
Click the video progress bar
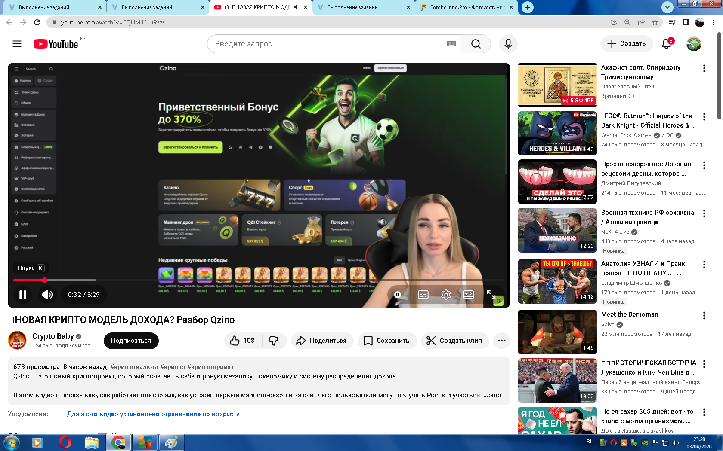pyautogui.click(x=258, y=280)
